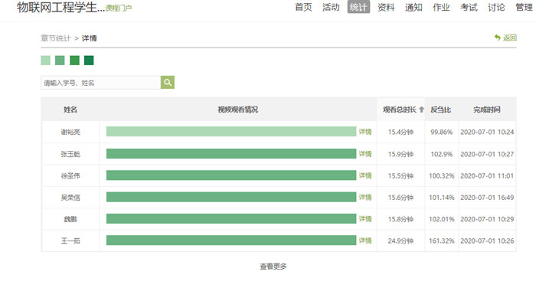Select the name cell 吴荣信
Viewport: 536px width, 298px height.
(70, 198)
